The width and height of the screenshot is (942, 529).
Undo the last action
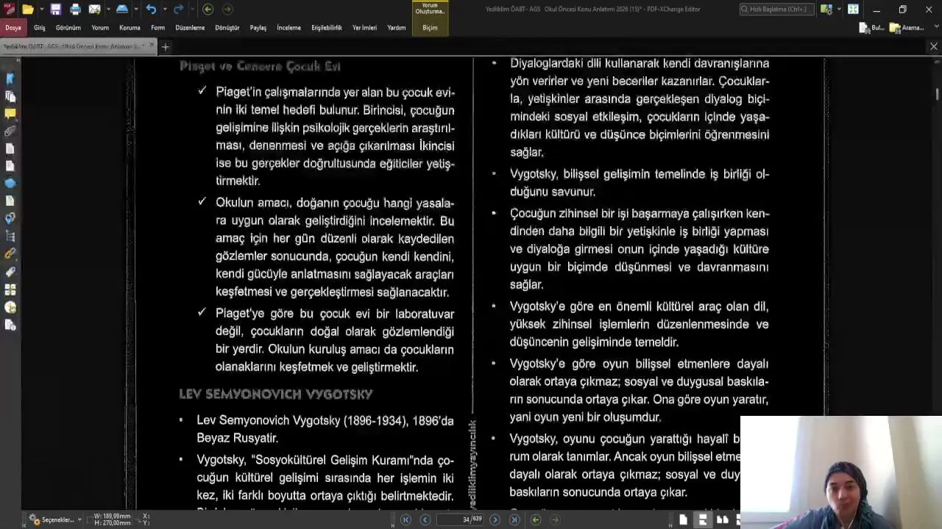[151, 10]
